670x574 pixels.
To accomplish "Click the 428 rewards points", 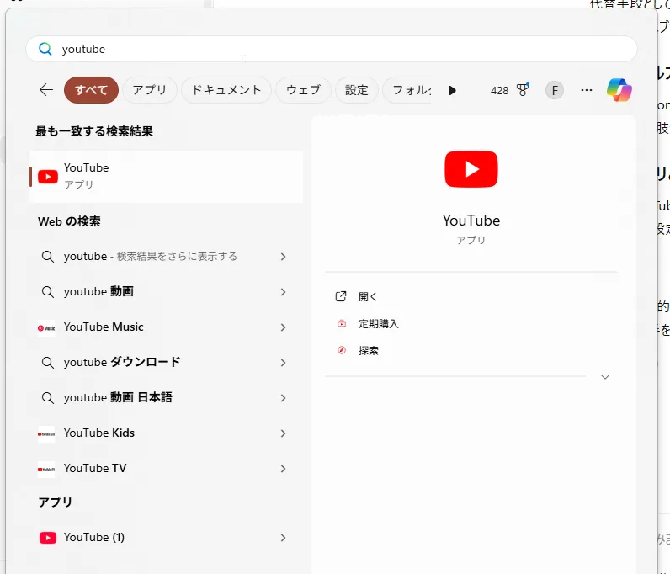I will [499, 91].
